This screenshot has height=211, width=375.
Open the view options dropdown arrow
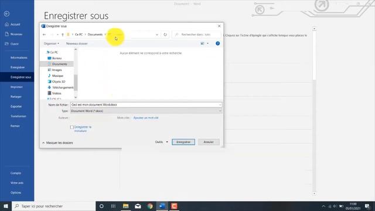(x=207, y=43)
